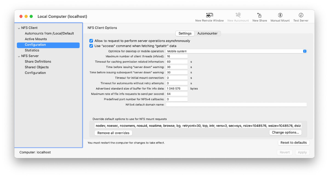
Task: Uncheck the Use "access" command checkbox
Action: (91, 46)
